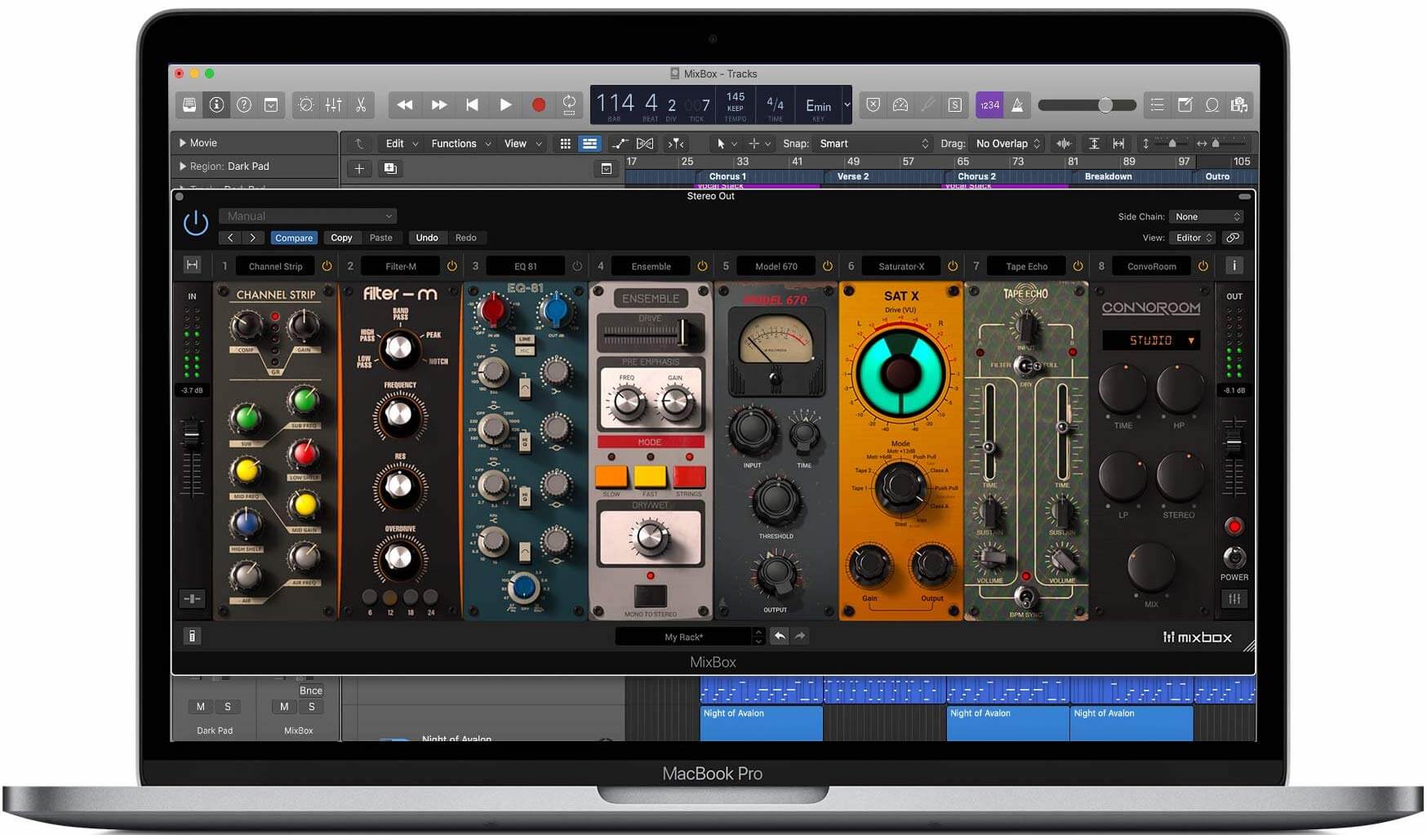This screenshot has width=1427, height=835.
Task: Click the Redo button in plugin header
Action: [x=466, y=238]
